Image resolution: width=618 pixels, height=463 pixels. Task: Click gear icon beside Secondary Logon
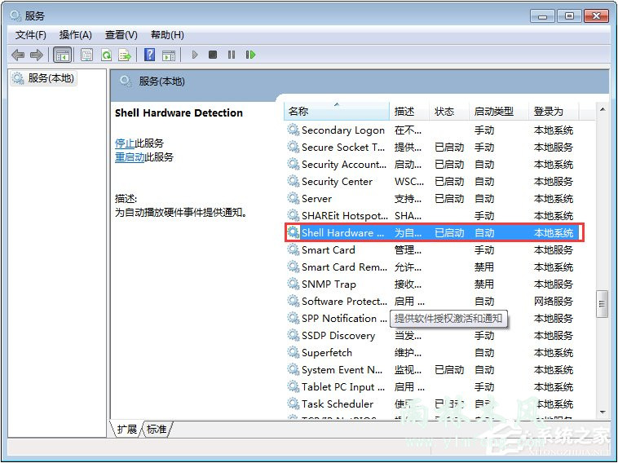point(294,130)
